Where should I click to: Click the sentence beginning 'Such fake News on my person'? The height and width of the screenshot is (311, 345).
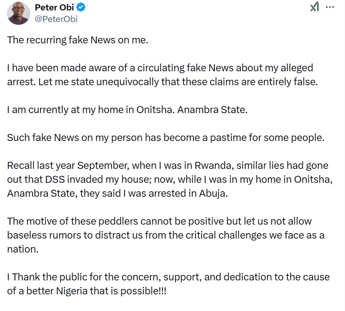166,137
